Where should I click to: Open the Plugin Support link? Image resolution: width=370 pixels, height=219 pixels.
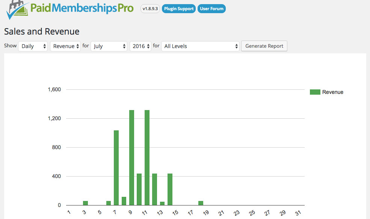click(x=179, y=9)
